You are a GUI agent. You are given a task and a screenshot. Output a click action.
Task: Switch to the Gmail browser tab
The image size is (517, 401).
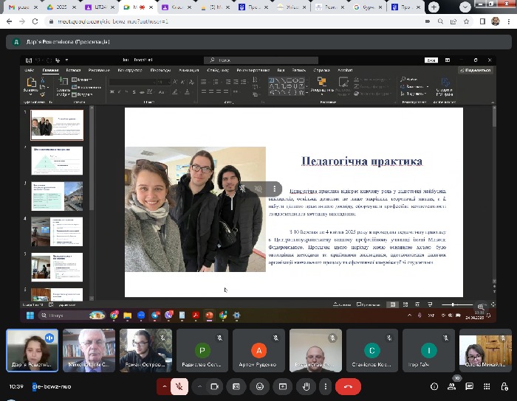tap(20, 7)
